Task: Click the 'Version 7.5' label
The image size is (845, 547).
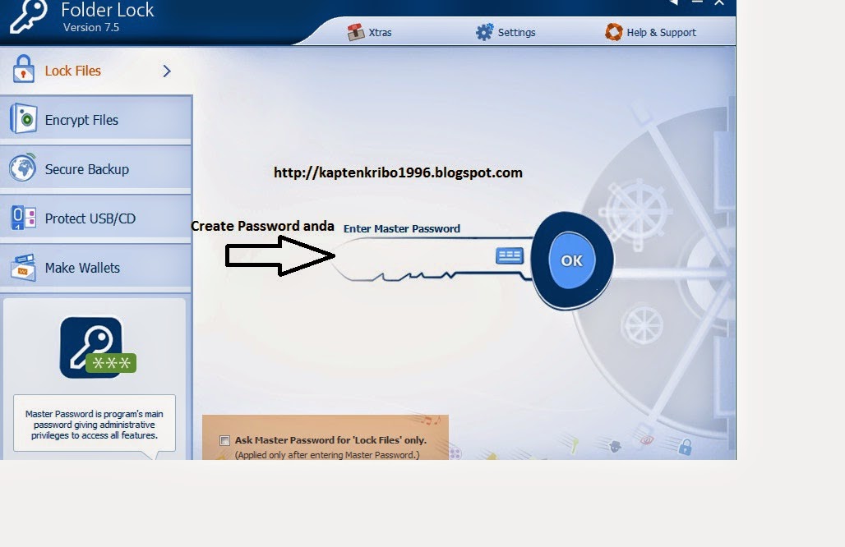Action: click(x=91, y=27)
